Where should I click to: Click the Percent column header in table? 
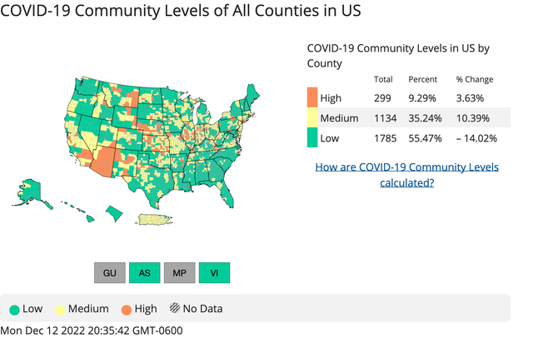click(x=422, y=80)
